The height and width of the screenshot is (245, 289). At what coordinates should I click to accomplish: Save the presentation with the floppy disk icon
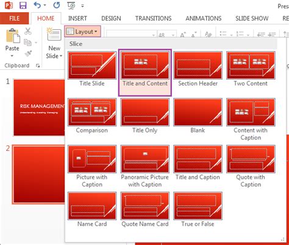click(23, 5)
